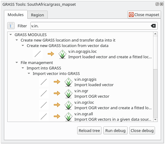Click the orange arrow icon beside v.in.ogr
Viewport: 165px width, 145px height.
57,93
